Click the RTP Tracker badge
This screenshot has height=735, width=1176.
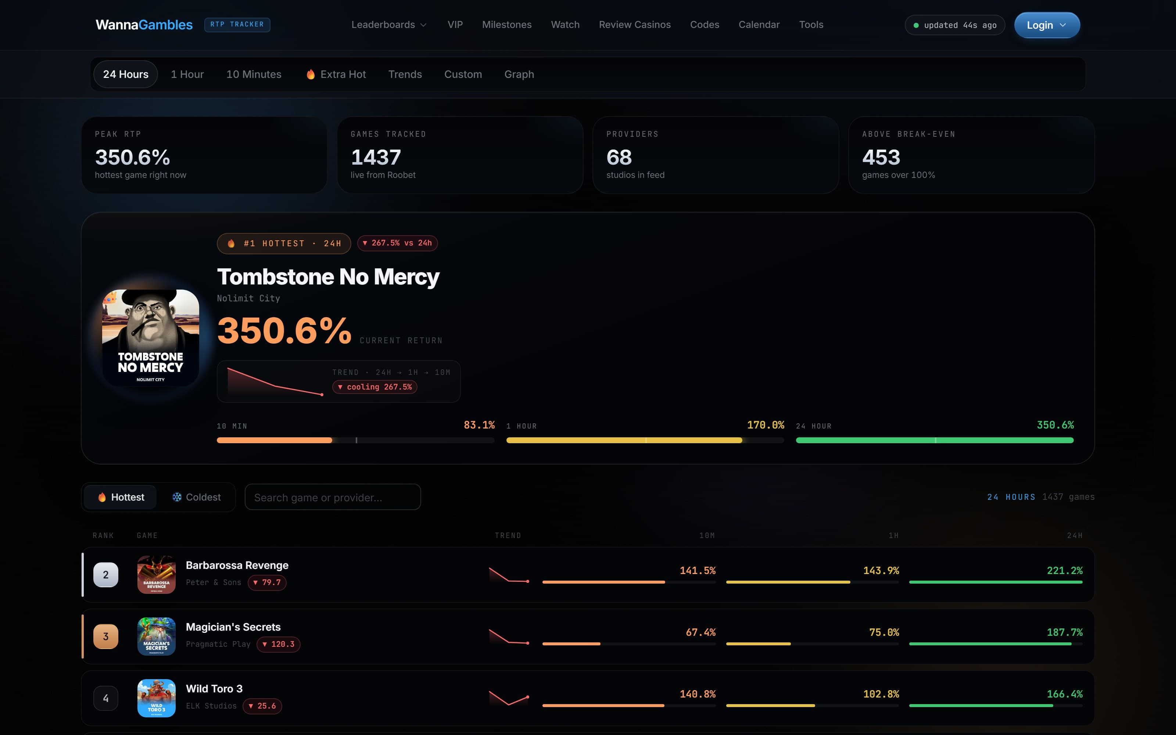click(x=237, y=25)
